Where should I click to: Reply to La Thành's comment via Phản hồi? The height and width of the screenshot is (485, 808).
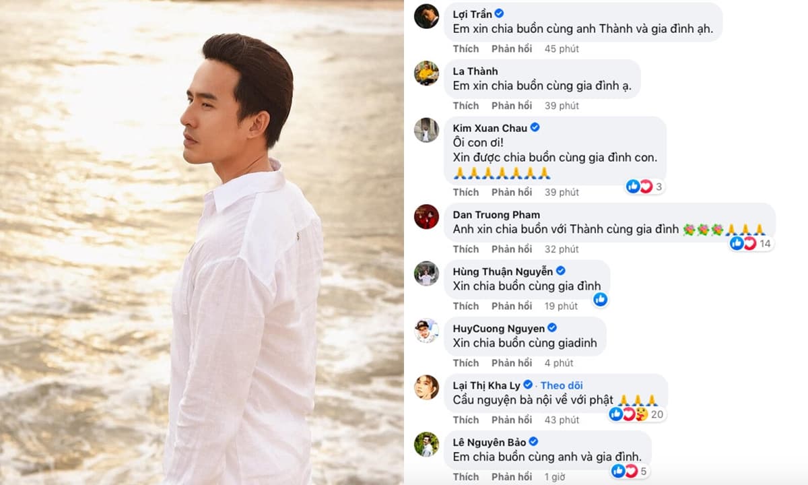[512, 106]
